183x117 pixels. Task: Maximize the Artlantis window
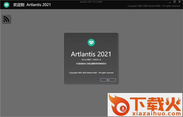click(174, 2)
